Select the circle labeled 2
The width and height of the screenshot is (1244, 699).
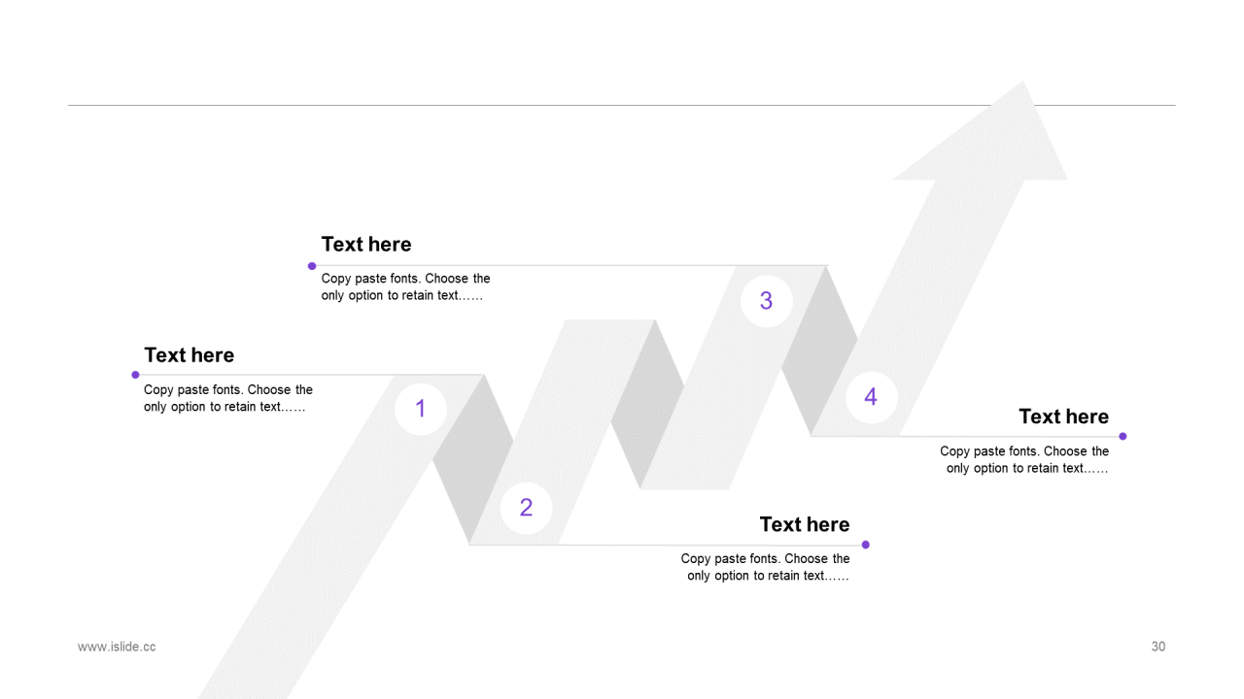coord(526,508)
